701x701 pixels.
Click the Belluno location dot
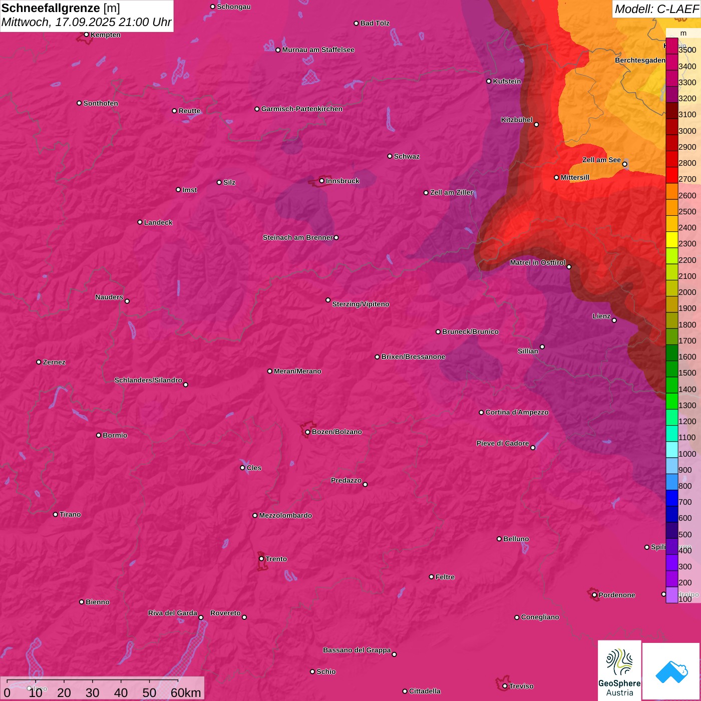click(x=499, y=539)
